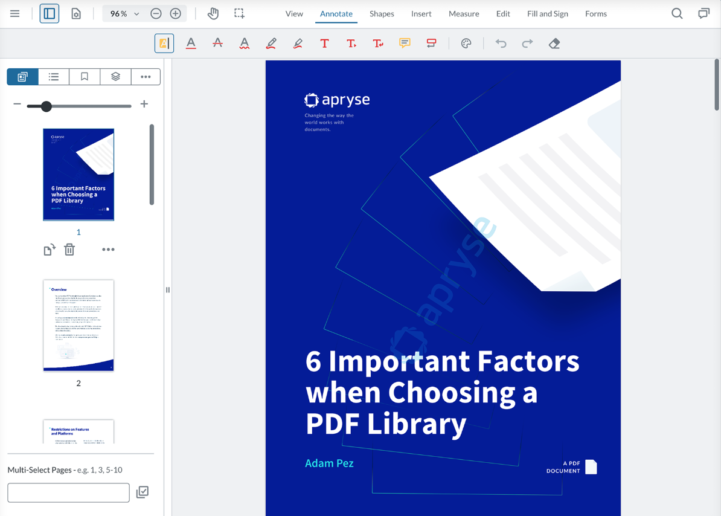Select Restrictions on Features page thumbnail

[79, 431]
